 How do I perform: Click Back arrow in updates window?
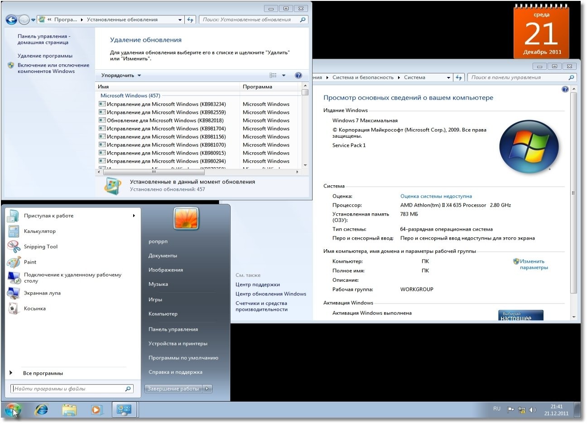[x=11, y=19]
